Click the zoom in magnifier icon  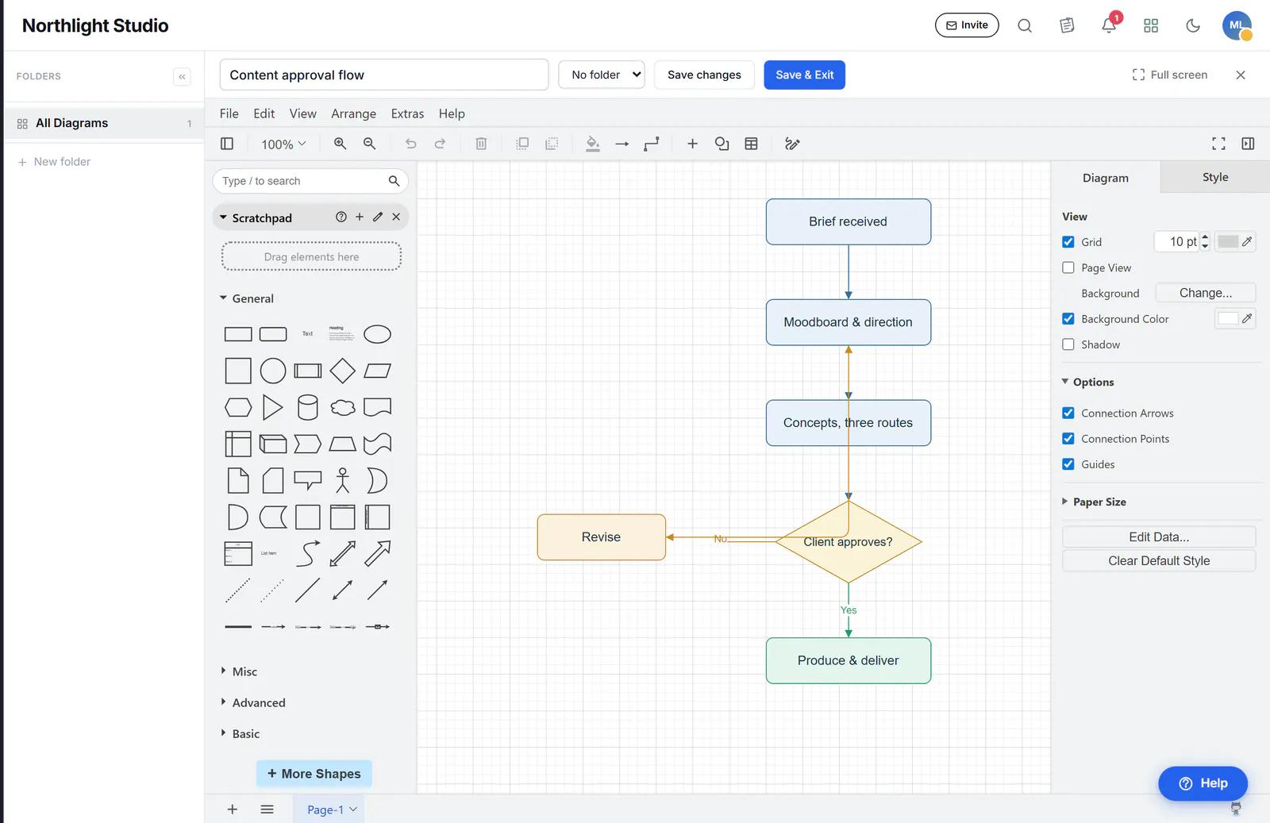[340, 144]
